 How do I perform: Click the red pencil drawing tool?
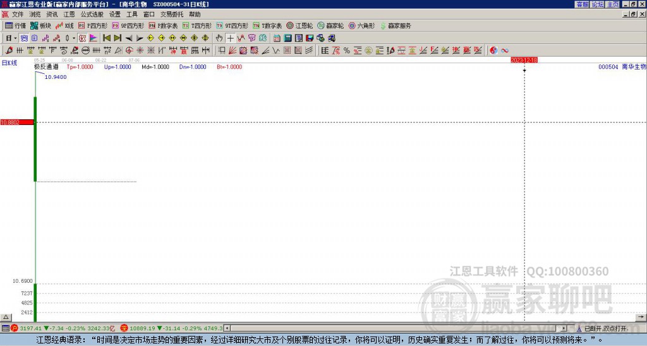tap(9, 51)
